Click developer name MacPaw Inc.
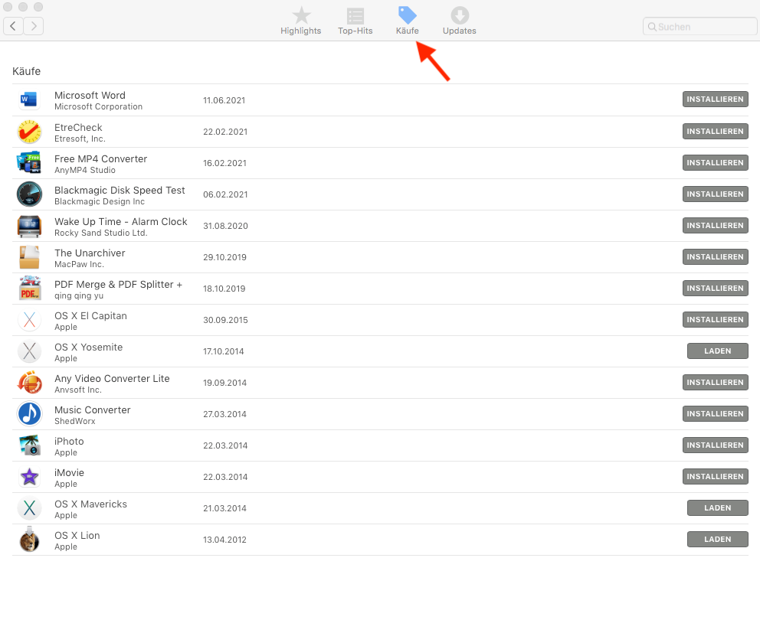The width and height of the screenshot is (760, 633). (79, 264)
